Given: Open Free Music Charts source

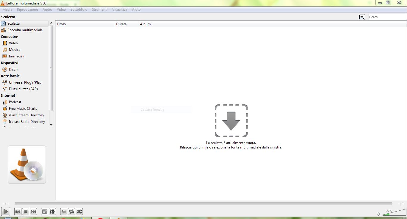Looking at the screenshot, I should [x=24, y=109].
